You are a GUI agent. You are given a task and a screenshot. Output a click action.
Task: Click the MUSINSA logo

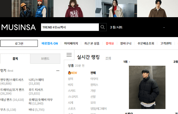point(18,27)
